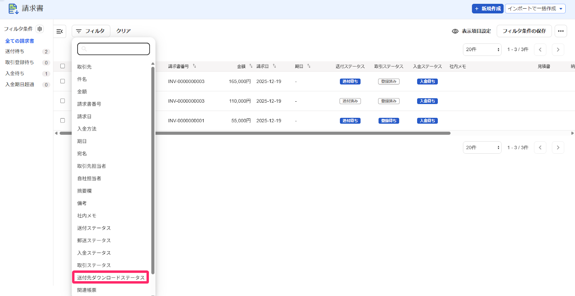Screen dimensions: 575x296
Task: Click the table's horizontal scroll right arrow
Action: tap(572, 133)
